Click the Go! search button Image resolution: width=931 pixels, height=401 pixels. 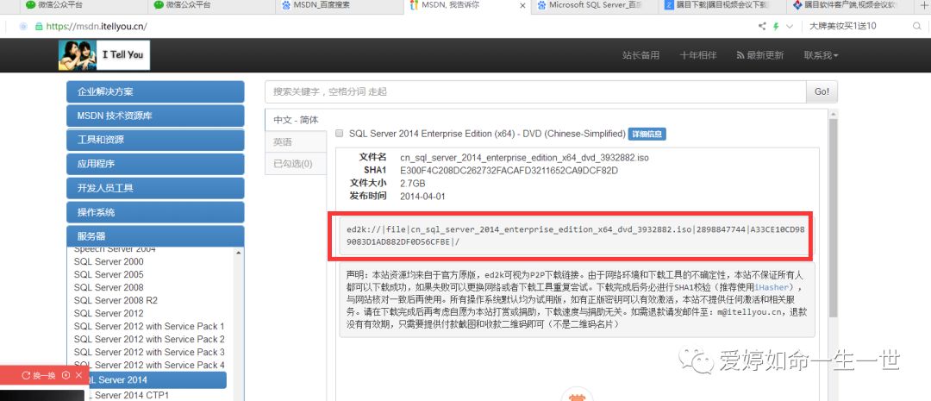[x=822, y=92]
